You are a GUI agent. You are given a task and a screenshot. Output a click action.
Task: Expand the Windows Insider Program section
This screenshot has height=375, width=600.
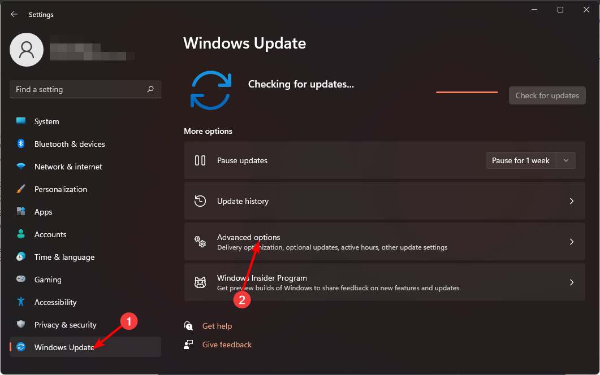(385, 282)
